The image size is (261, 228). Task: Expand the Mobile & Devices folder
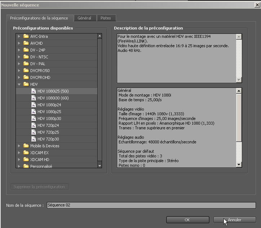point(19,146)
